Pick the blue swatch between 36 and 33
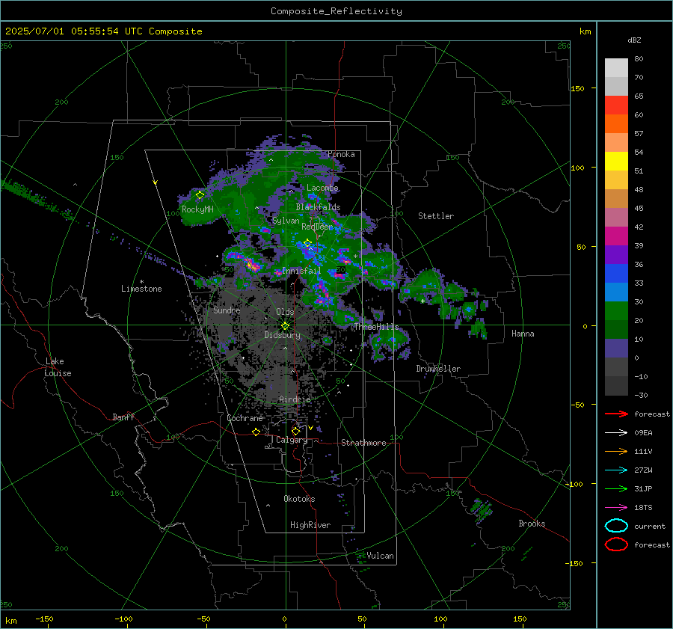 (616, 274)
